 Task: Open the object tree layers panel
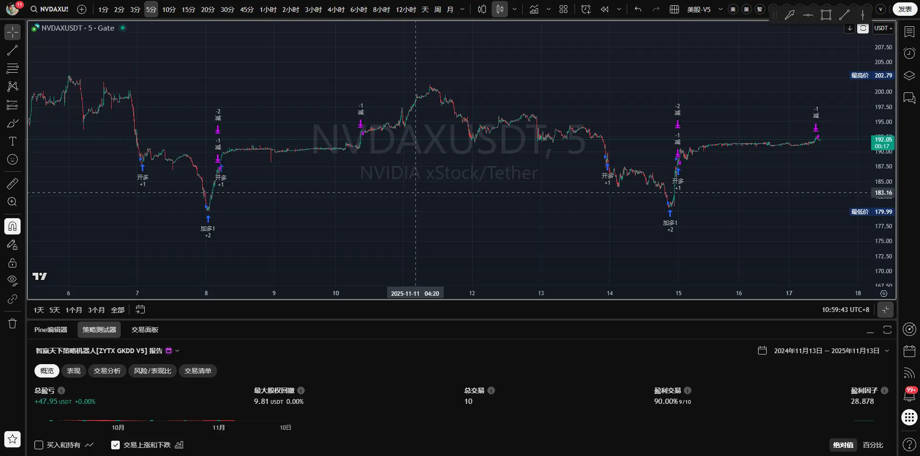click(x=909, y=76)
